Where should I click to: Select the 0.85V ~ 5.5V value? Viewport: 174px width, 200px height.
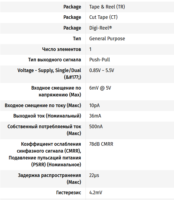(102, 70)
